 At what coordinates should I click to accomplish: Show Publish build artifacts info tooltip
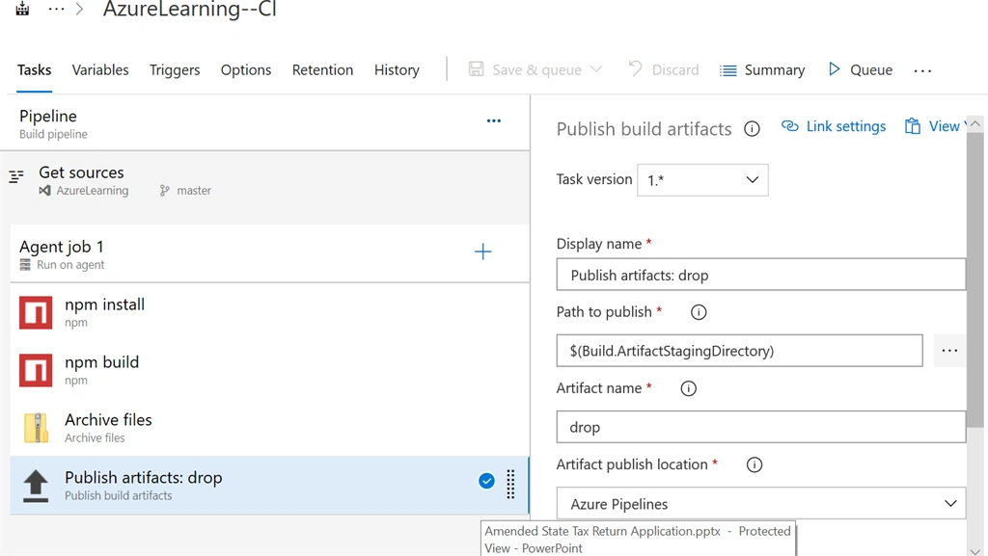click(x=752, y=129)
